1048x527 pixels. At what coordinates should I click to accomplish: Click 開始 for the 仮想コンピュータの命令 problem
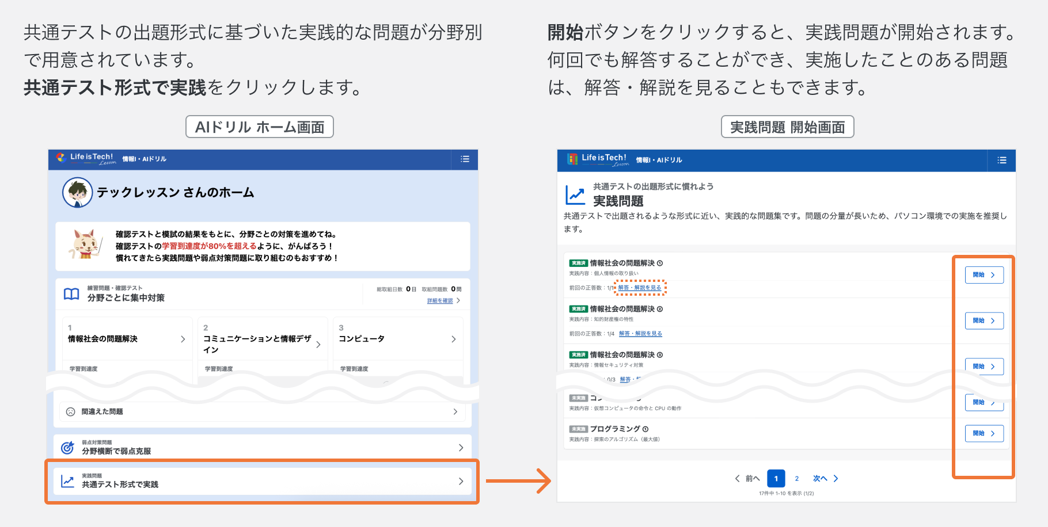pyautogui.click(x=984, y=402)
